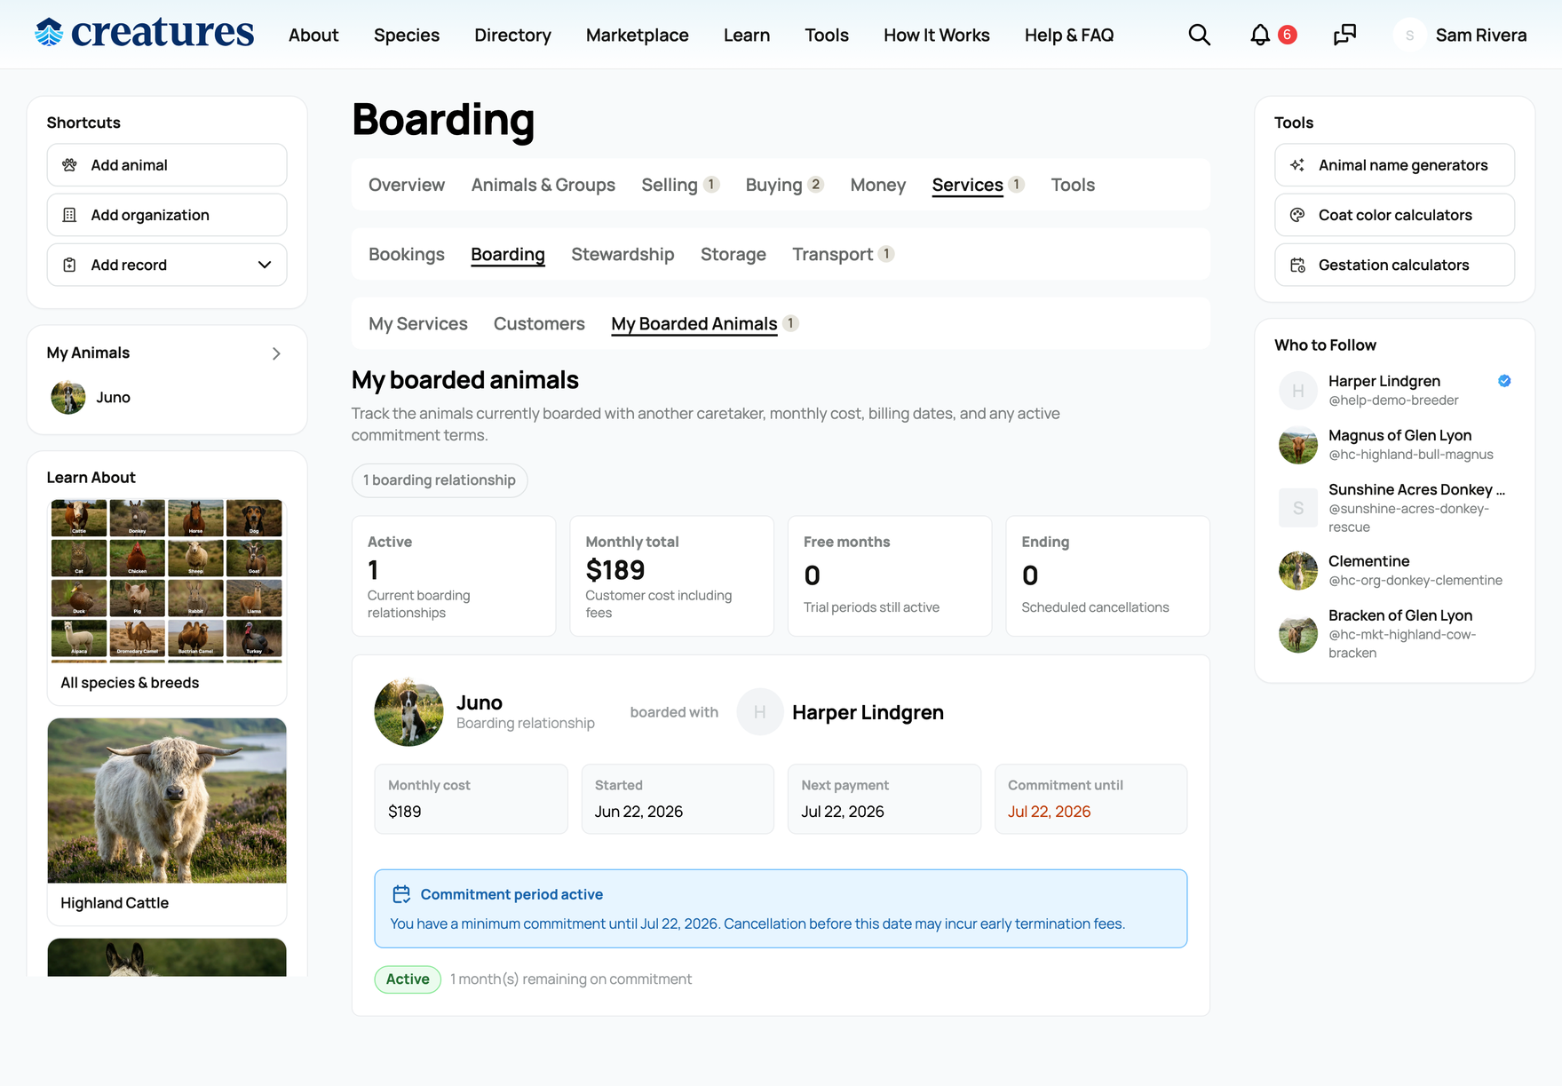Click the palette icon for Coat color calculators
This screenshot has width=1562, height=1086.
(1297, 215)
